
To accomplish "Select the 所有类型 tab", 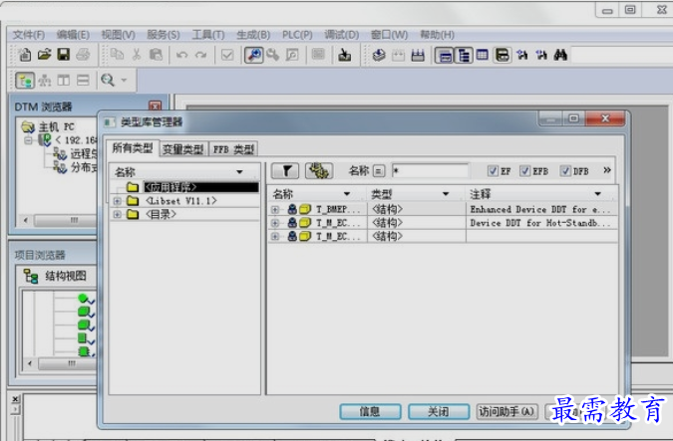I will point(133,148).
